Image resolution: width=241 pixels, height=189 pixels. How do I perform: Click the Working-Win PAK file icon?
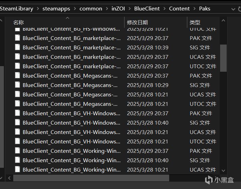pos(17,151)
